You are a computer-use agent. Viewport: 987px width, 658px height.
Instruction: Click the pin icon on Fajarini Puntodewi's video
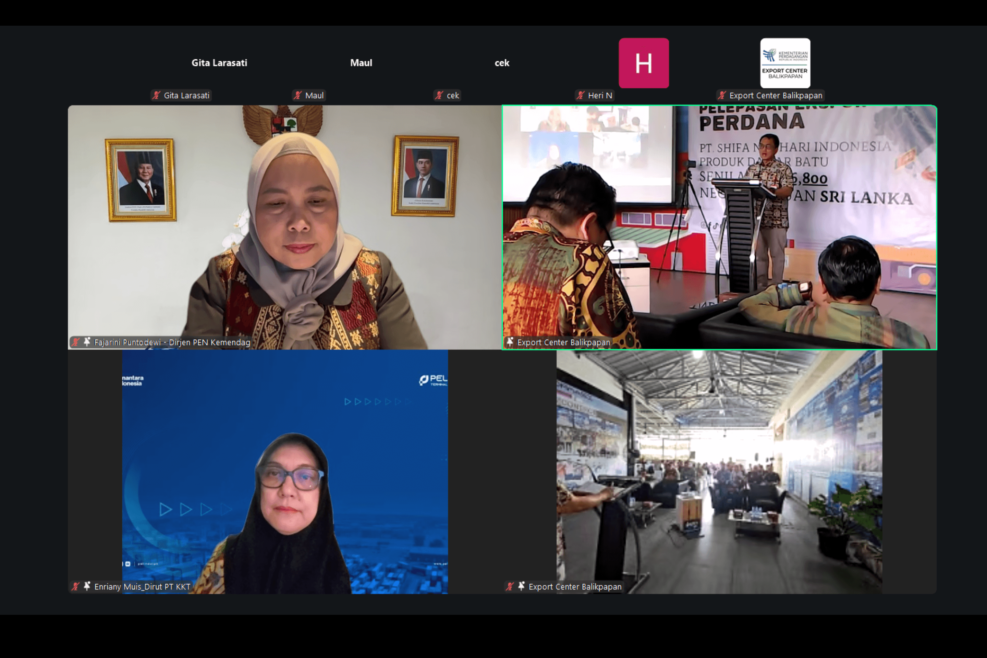[x=87, y=342]
